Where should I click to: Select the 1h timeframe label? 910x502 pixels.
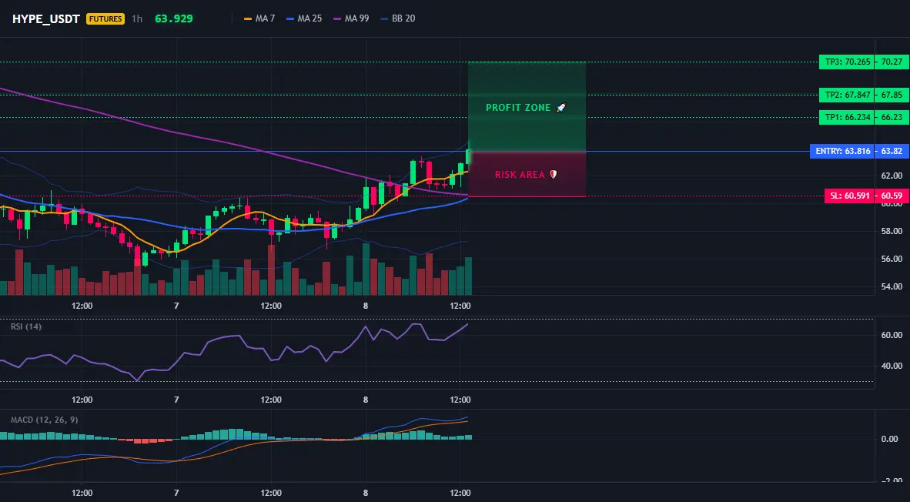coord(137,18)
